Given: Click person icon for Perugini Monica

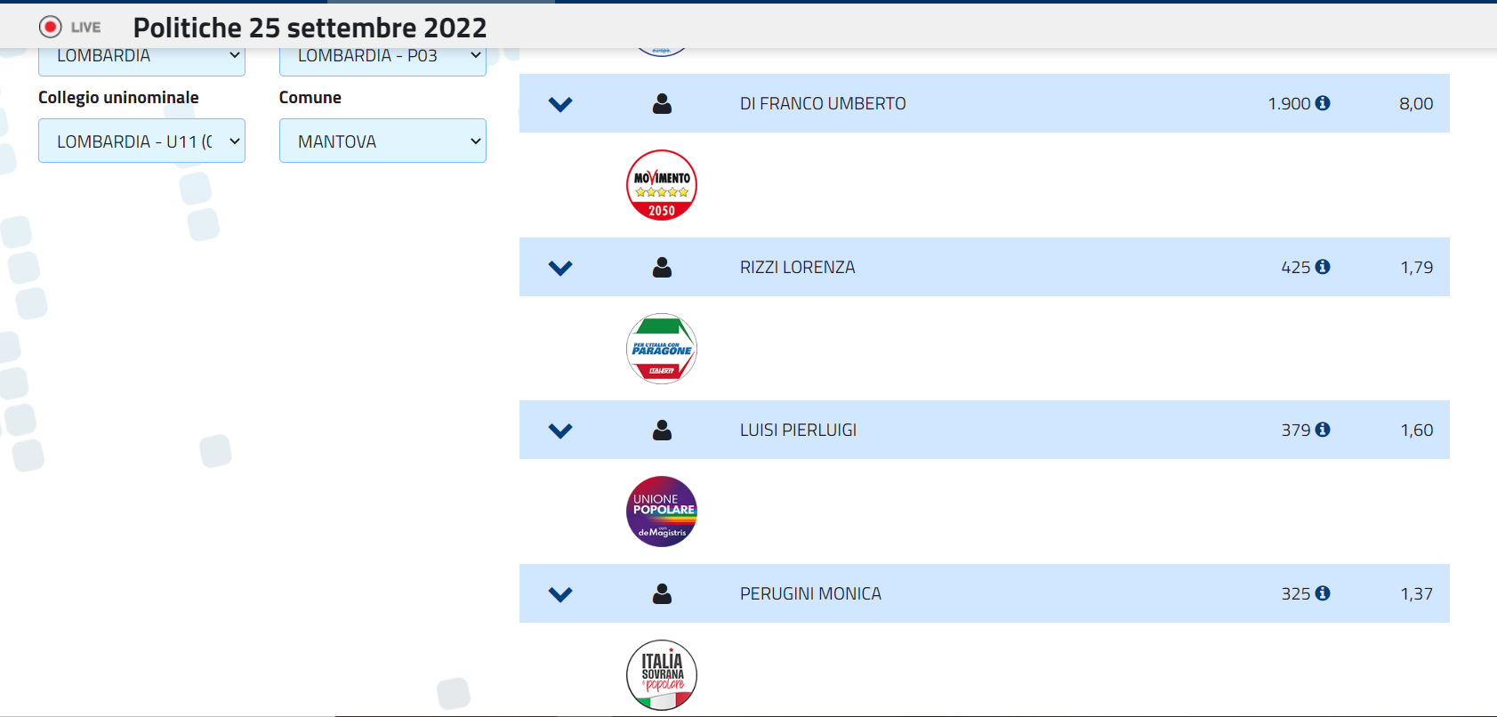Looking at the screenshot, I should click(x=662, y=594).
